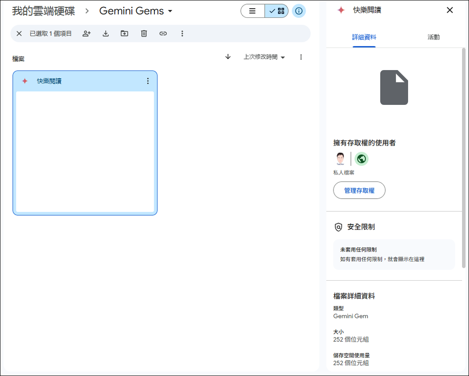Screen dimensions: 469x376
Task: Click the 未套用任何限制 notice
Action: [394, 255]
